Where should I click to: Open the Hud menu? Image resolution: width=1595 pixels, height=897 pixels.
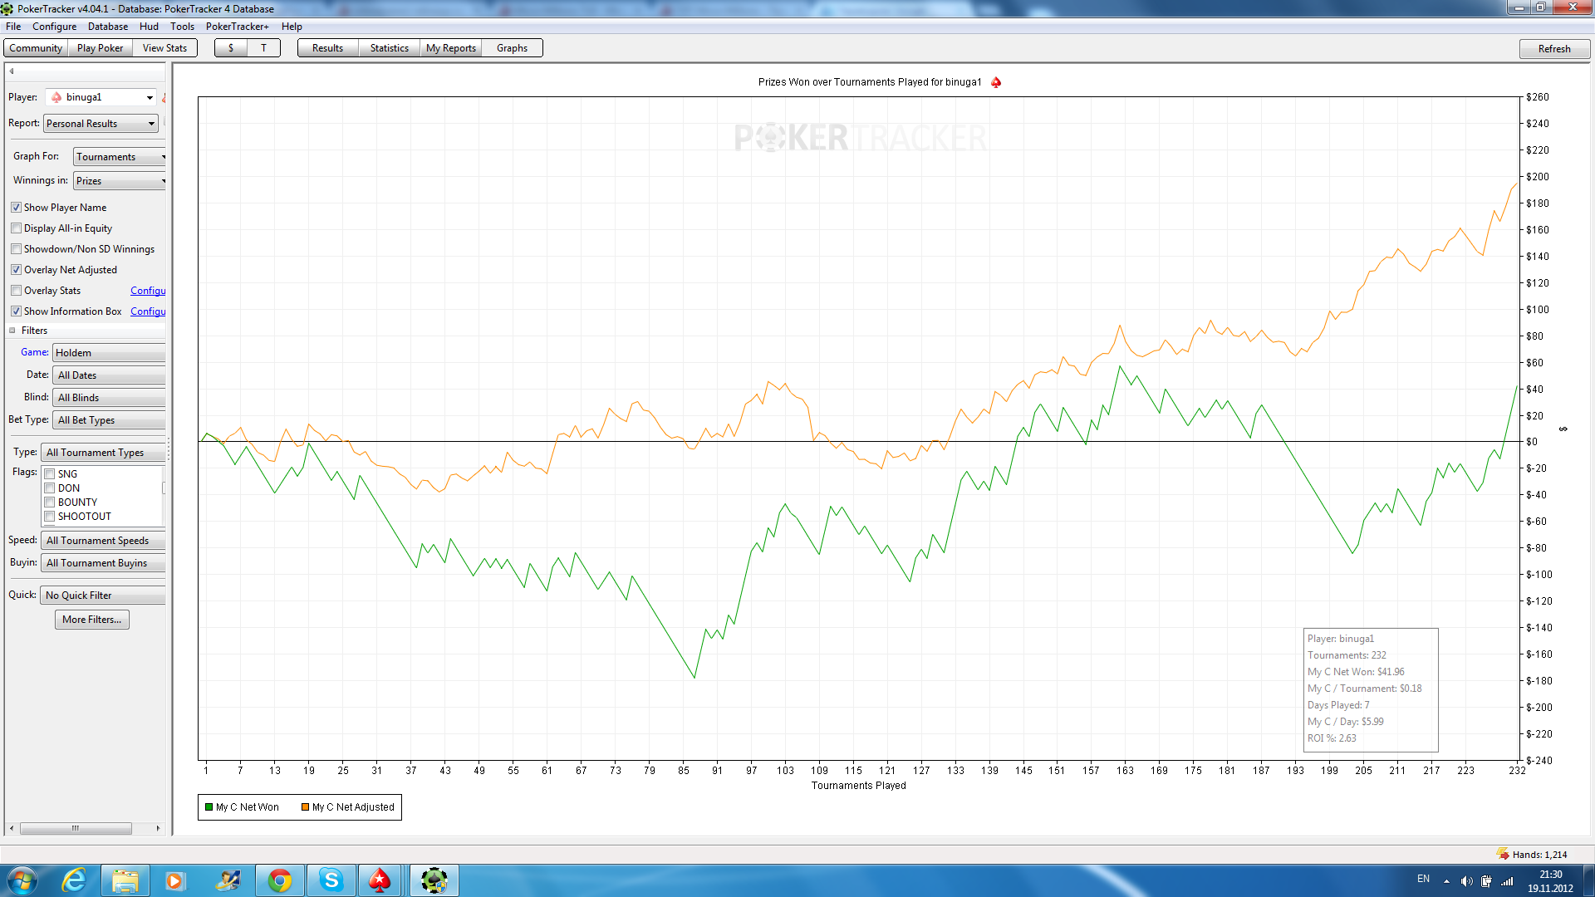(149, 27)
